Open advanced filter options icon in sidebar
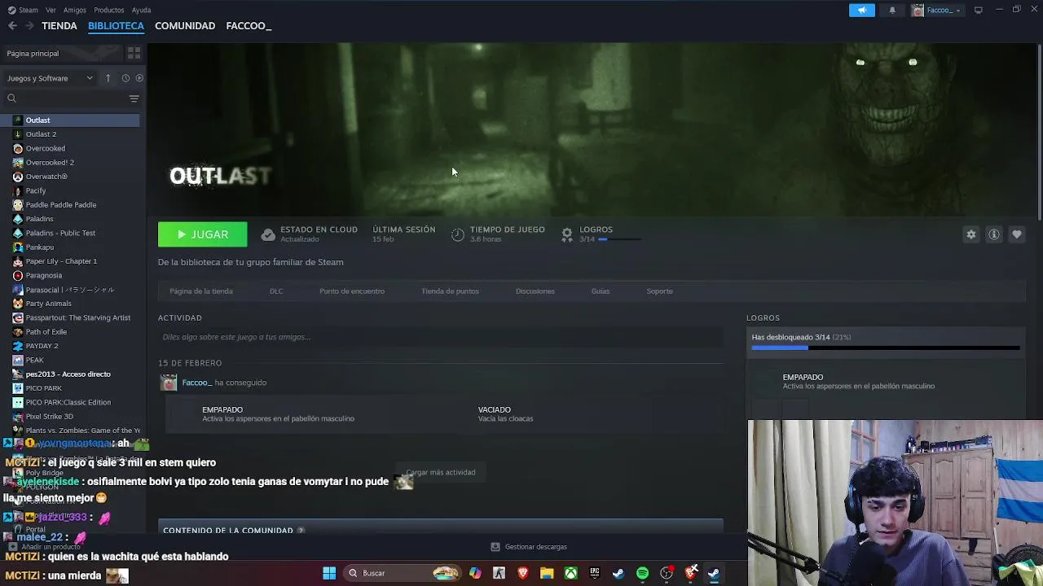This screenshot has width=1043, height=586. click(x=134, y=98)
